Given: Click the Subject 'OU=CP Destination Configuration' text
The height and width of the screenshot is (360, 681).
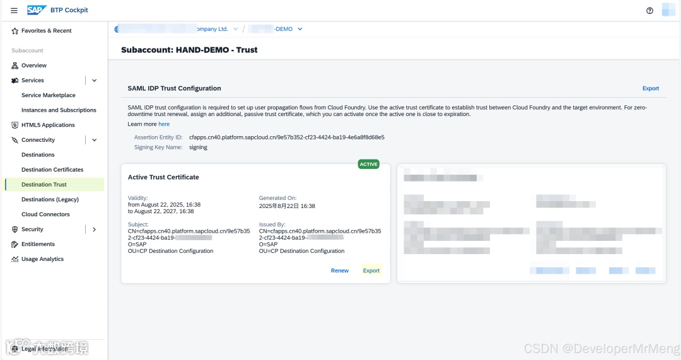Looking at the screenshot, I should pos(170,251).
